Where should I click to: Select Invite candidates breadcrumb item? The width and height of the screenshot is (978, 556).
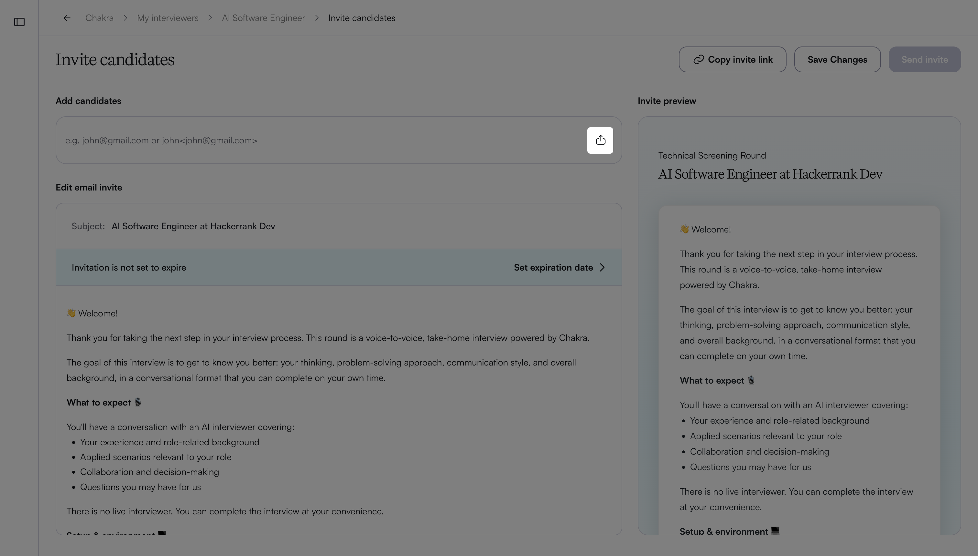pyautogui.click(x=362, y=18)
